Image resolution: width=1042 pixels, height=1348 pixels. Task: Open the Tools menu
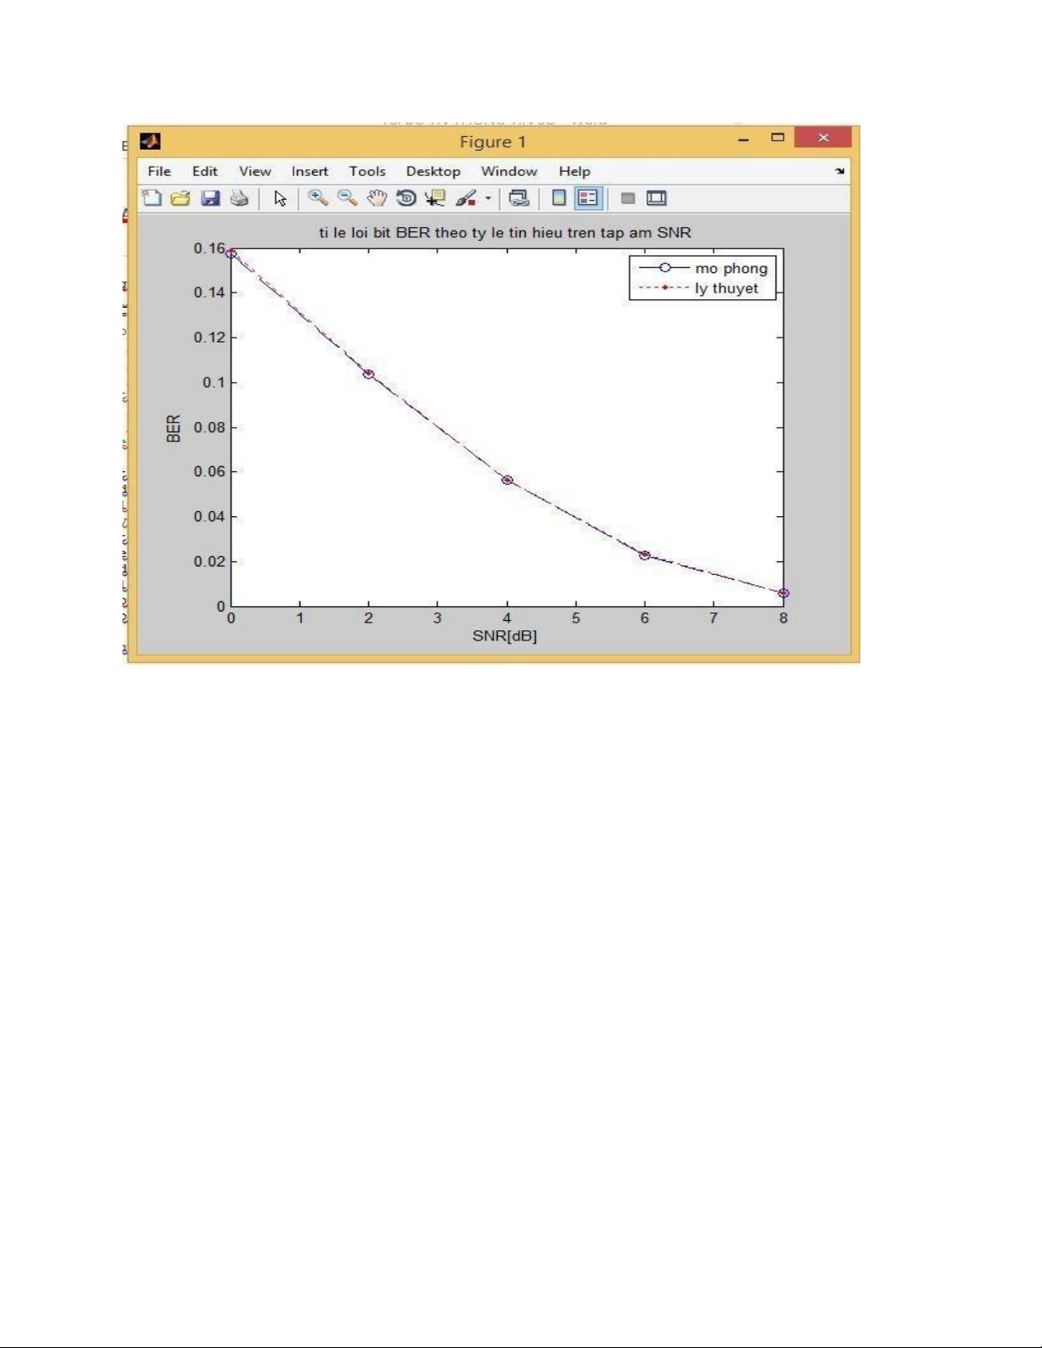point(367,171)
